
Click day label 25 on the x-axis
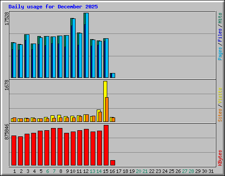171,171
